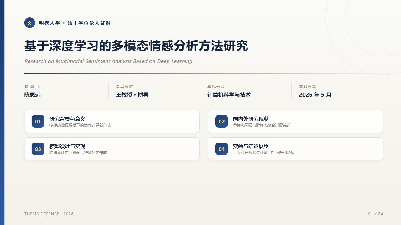Click the presenter name 陈思远
The height and width of the screenshot is (225, 401).
click(33, 95)
